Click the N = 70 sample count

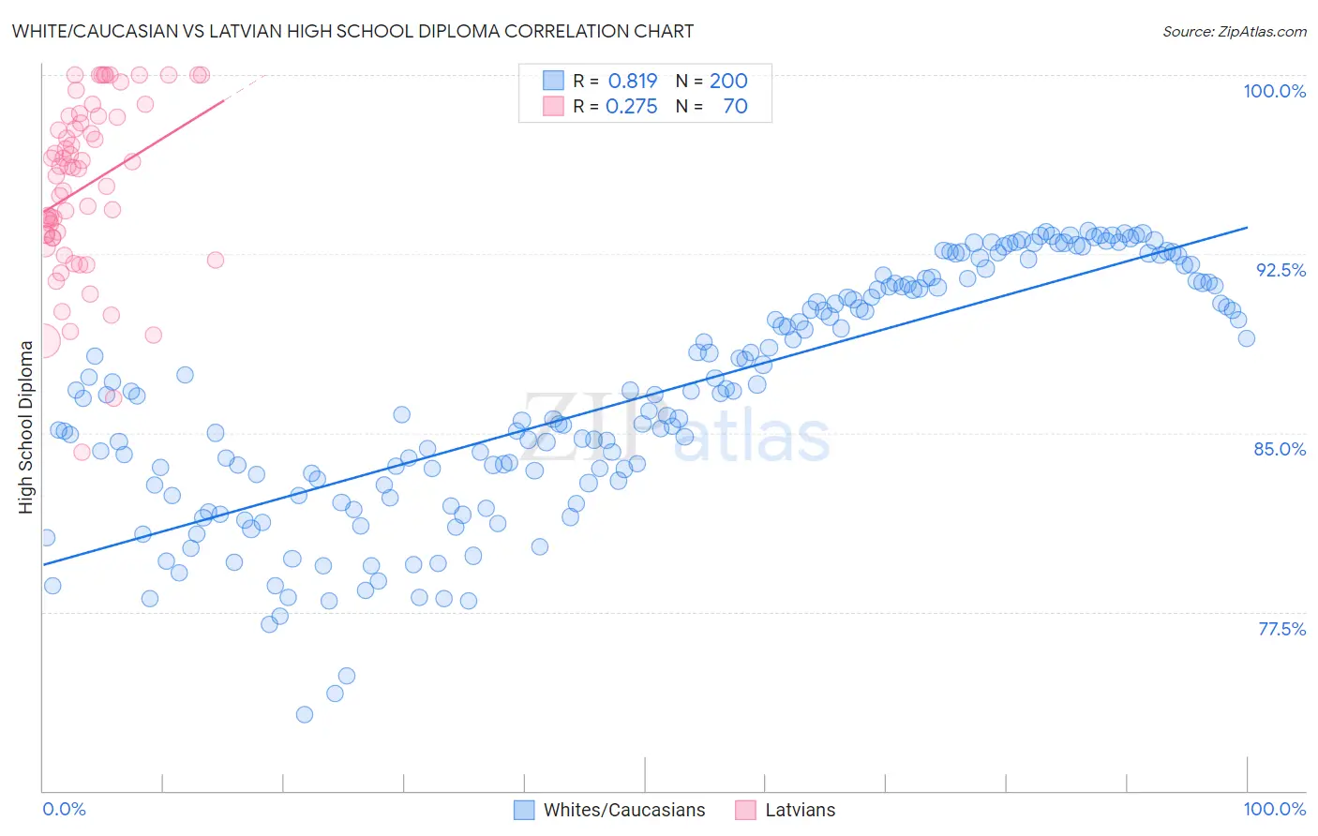point(711,106)
